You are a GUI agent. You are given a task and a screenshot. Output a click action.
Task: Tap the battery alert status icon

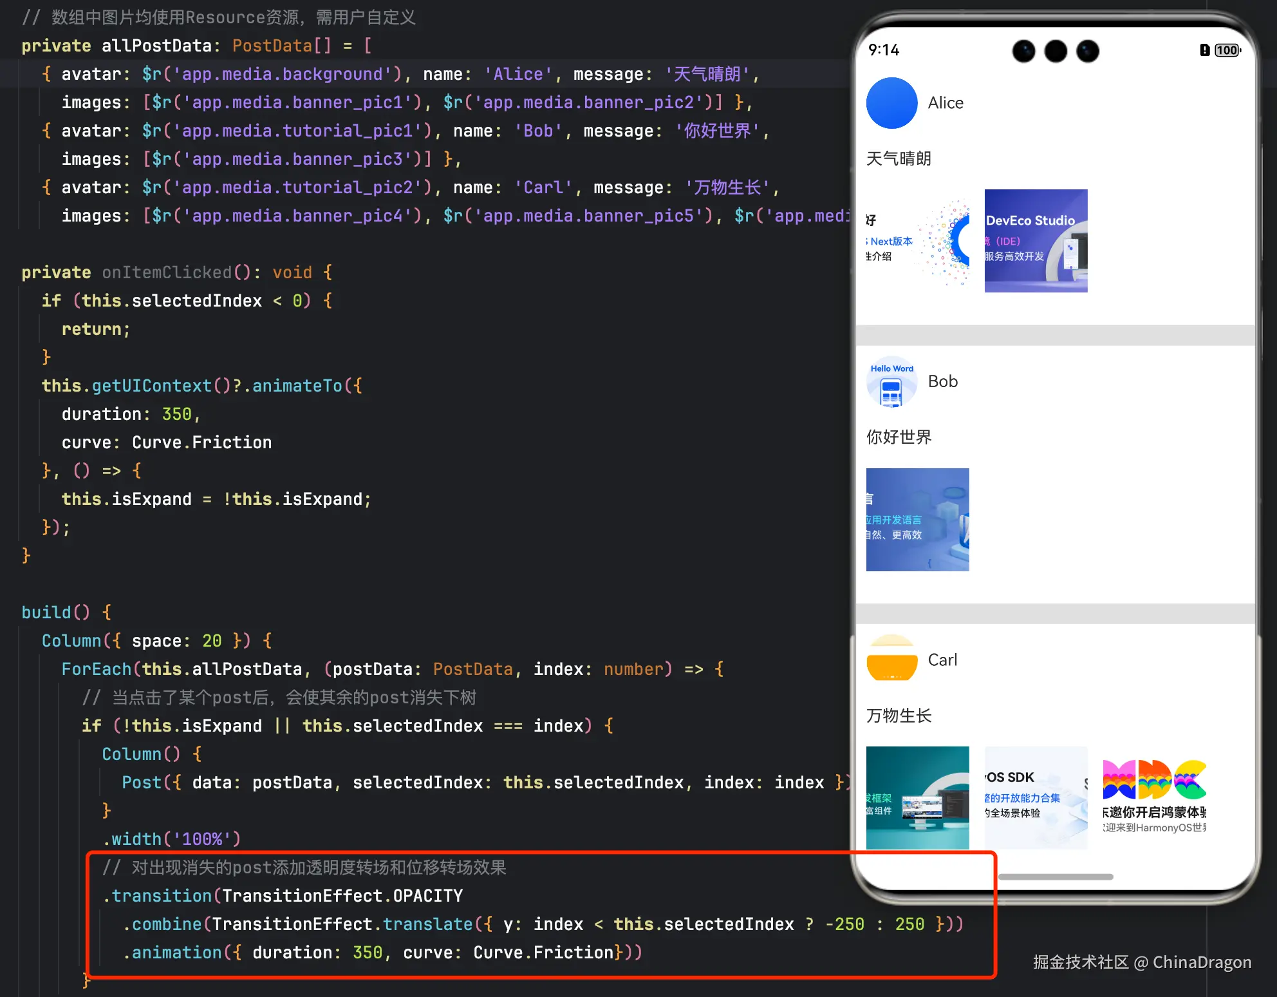coord(1204,50)
